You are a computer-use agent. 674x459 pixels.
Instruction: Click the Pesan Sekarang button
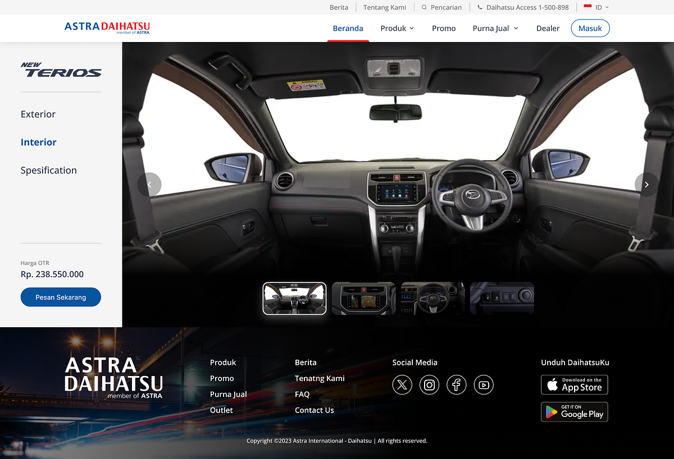click(x=61, y=297)
